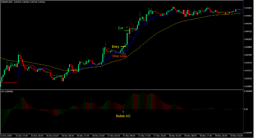The image size is (254, 138).
Task: Click the 0.006983 value on AO scale
Action: (249, 91)
